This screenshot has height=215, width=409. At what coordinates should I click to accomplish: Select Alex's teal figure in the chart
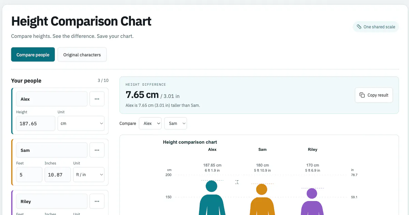[212, 198]
